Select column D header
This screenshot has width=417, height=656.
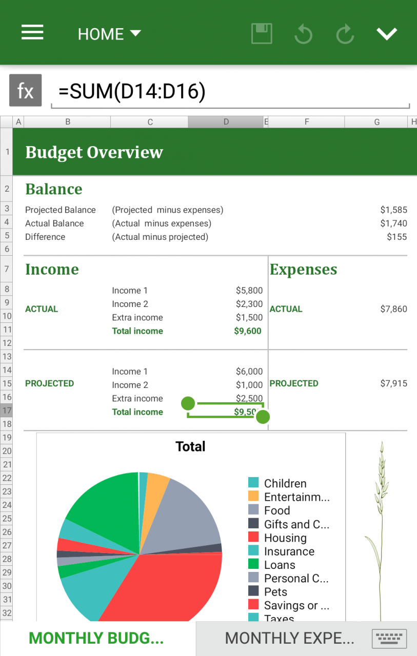pos(226,122)
